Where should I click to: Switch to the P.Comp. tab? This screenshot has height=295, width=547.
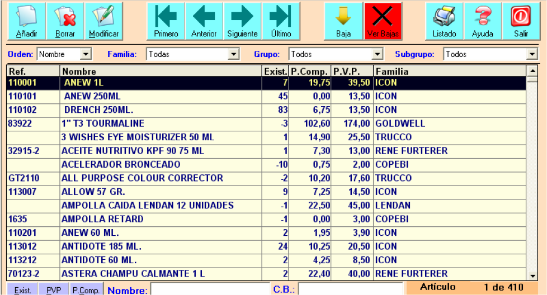(86, 289)
